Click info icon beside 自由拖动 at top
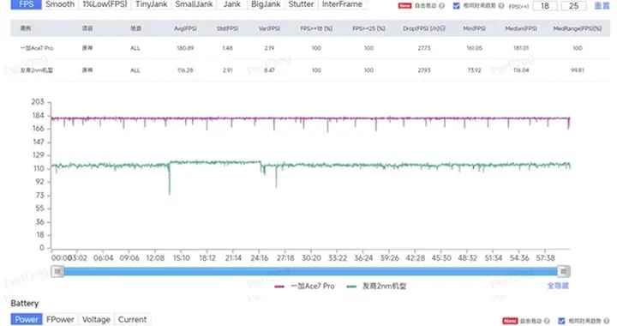Screen dimensions: 617x326 [442, 6]
